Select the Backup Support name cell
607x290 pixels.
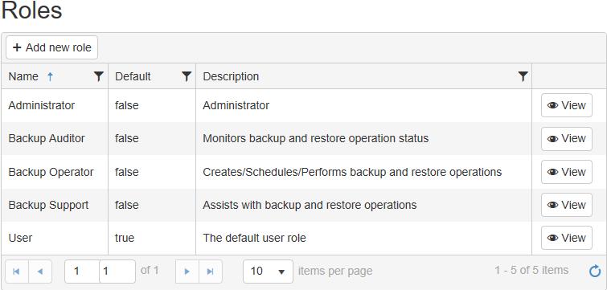coord(55,205)
